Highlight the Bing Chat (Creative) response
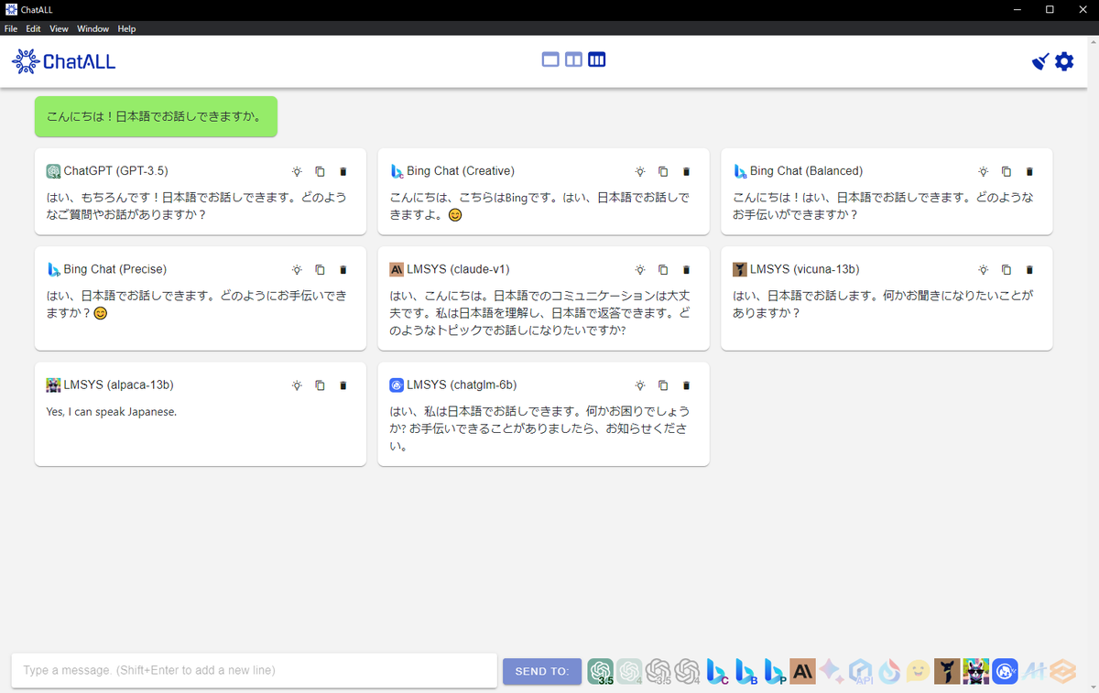The image size is (1099, 693). [x=640, y=171]
